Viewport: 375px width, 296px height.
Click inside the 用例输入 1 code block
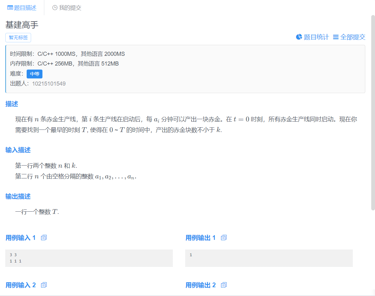coord(89,258)
